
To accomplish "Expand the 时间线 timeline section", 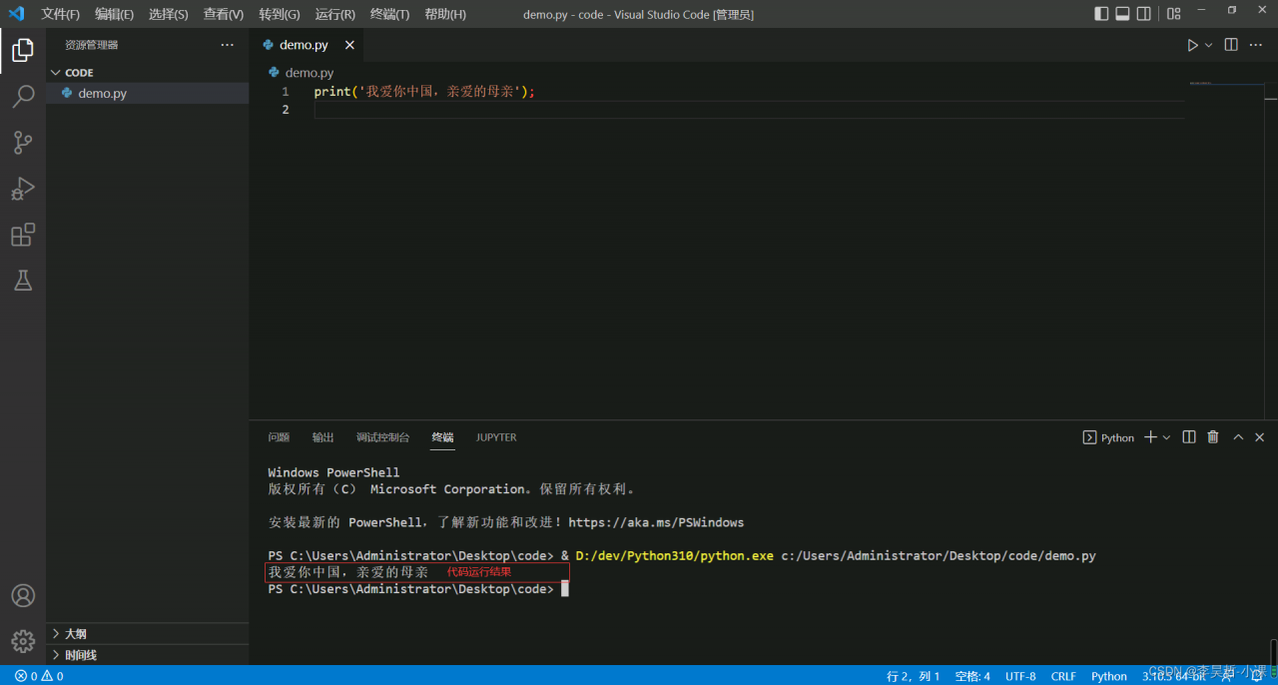I will 148,655.
